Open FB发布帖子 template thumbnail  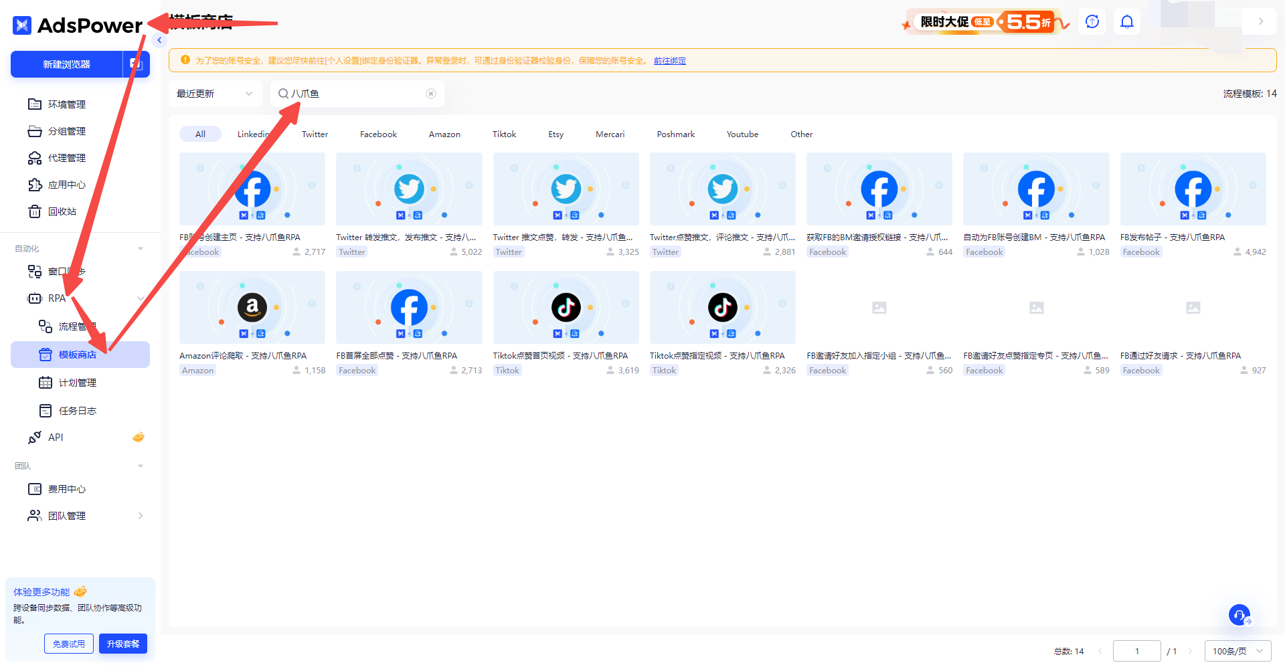click(1193, 189)
